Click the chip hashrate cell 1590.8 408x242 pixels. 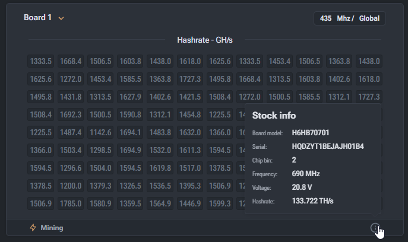(x=130, y=114)
